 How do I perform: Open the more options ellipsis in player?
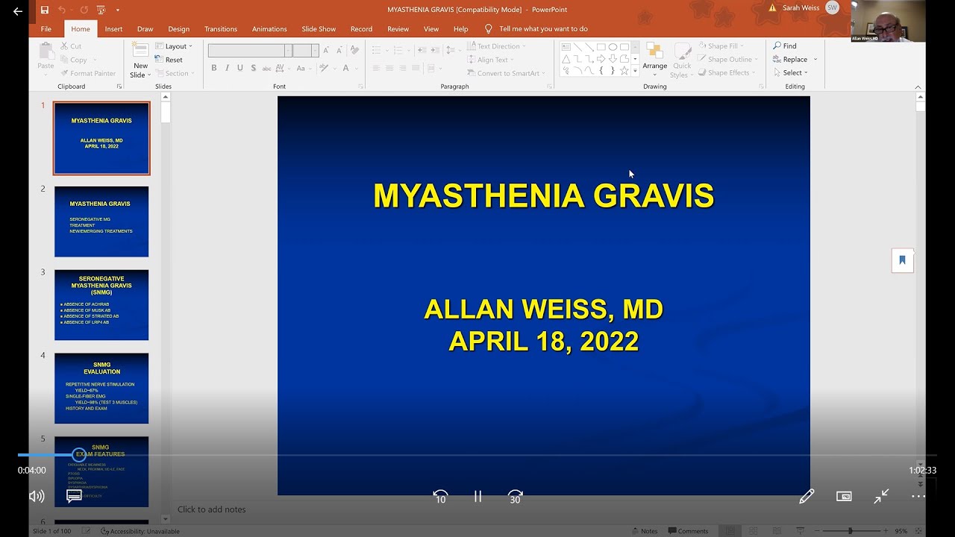(918, 496)
